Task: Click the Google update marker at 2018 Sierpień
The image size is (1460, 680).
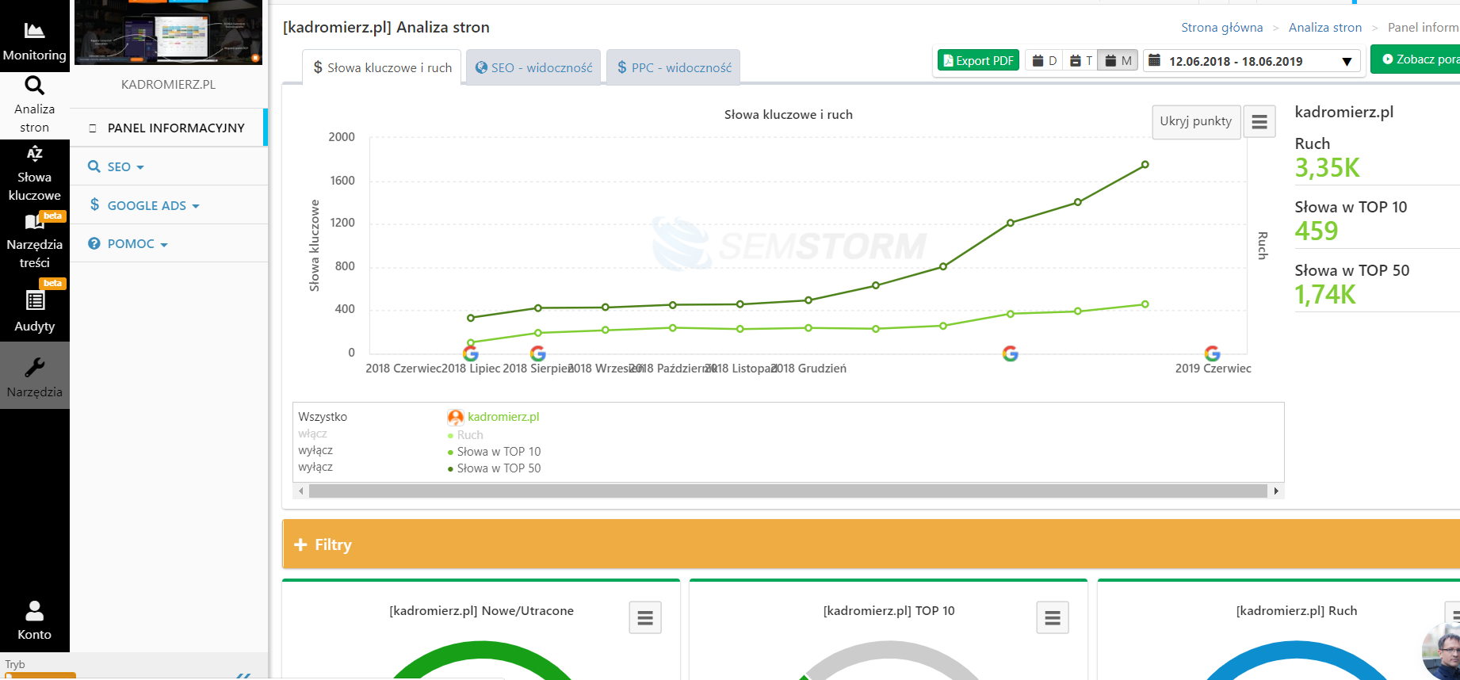Action: (x=538, y=353)
